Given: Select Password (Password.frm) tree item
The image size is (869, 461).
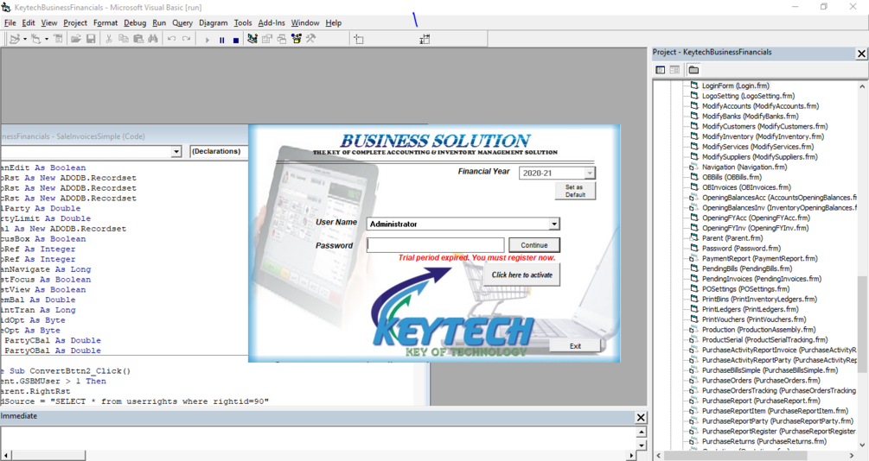Looking at the screenshot, I should (x=741, y=248).
